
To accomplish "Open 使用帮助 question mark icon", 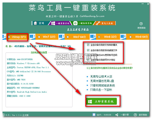I will coord(141,24).
